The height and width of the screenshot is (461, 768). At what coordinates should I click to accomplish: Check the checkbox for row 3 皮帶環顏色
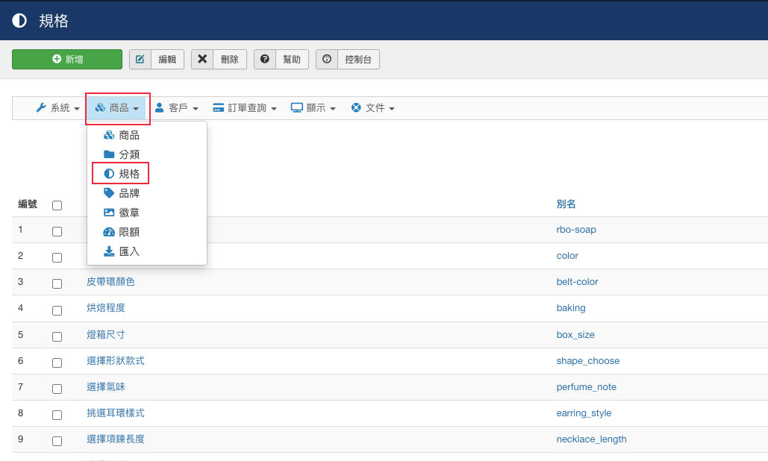click(57, 283)
